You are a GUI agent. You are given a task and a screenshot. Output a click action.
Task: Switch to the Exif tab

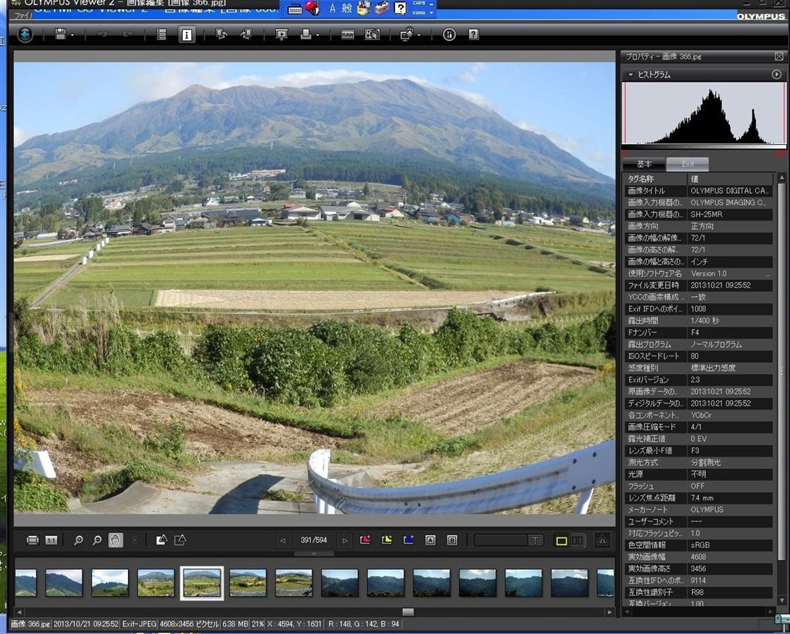(687, 164)
